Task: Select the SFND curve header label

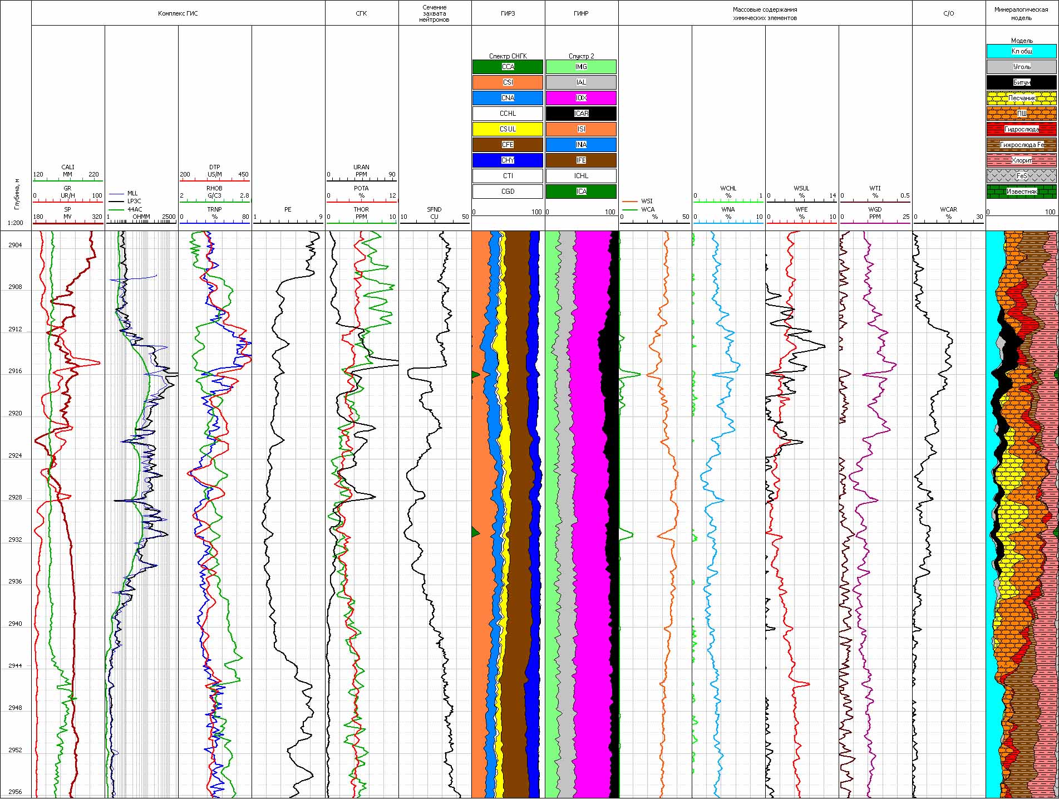Action: tap(434, 210)
